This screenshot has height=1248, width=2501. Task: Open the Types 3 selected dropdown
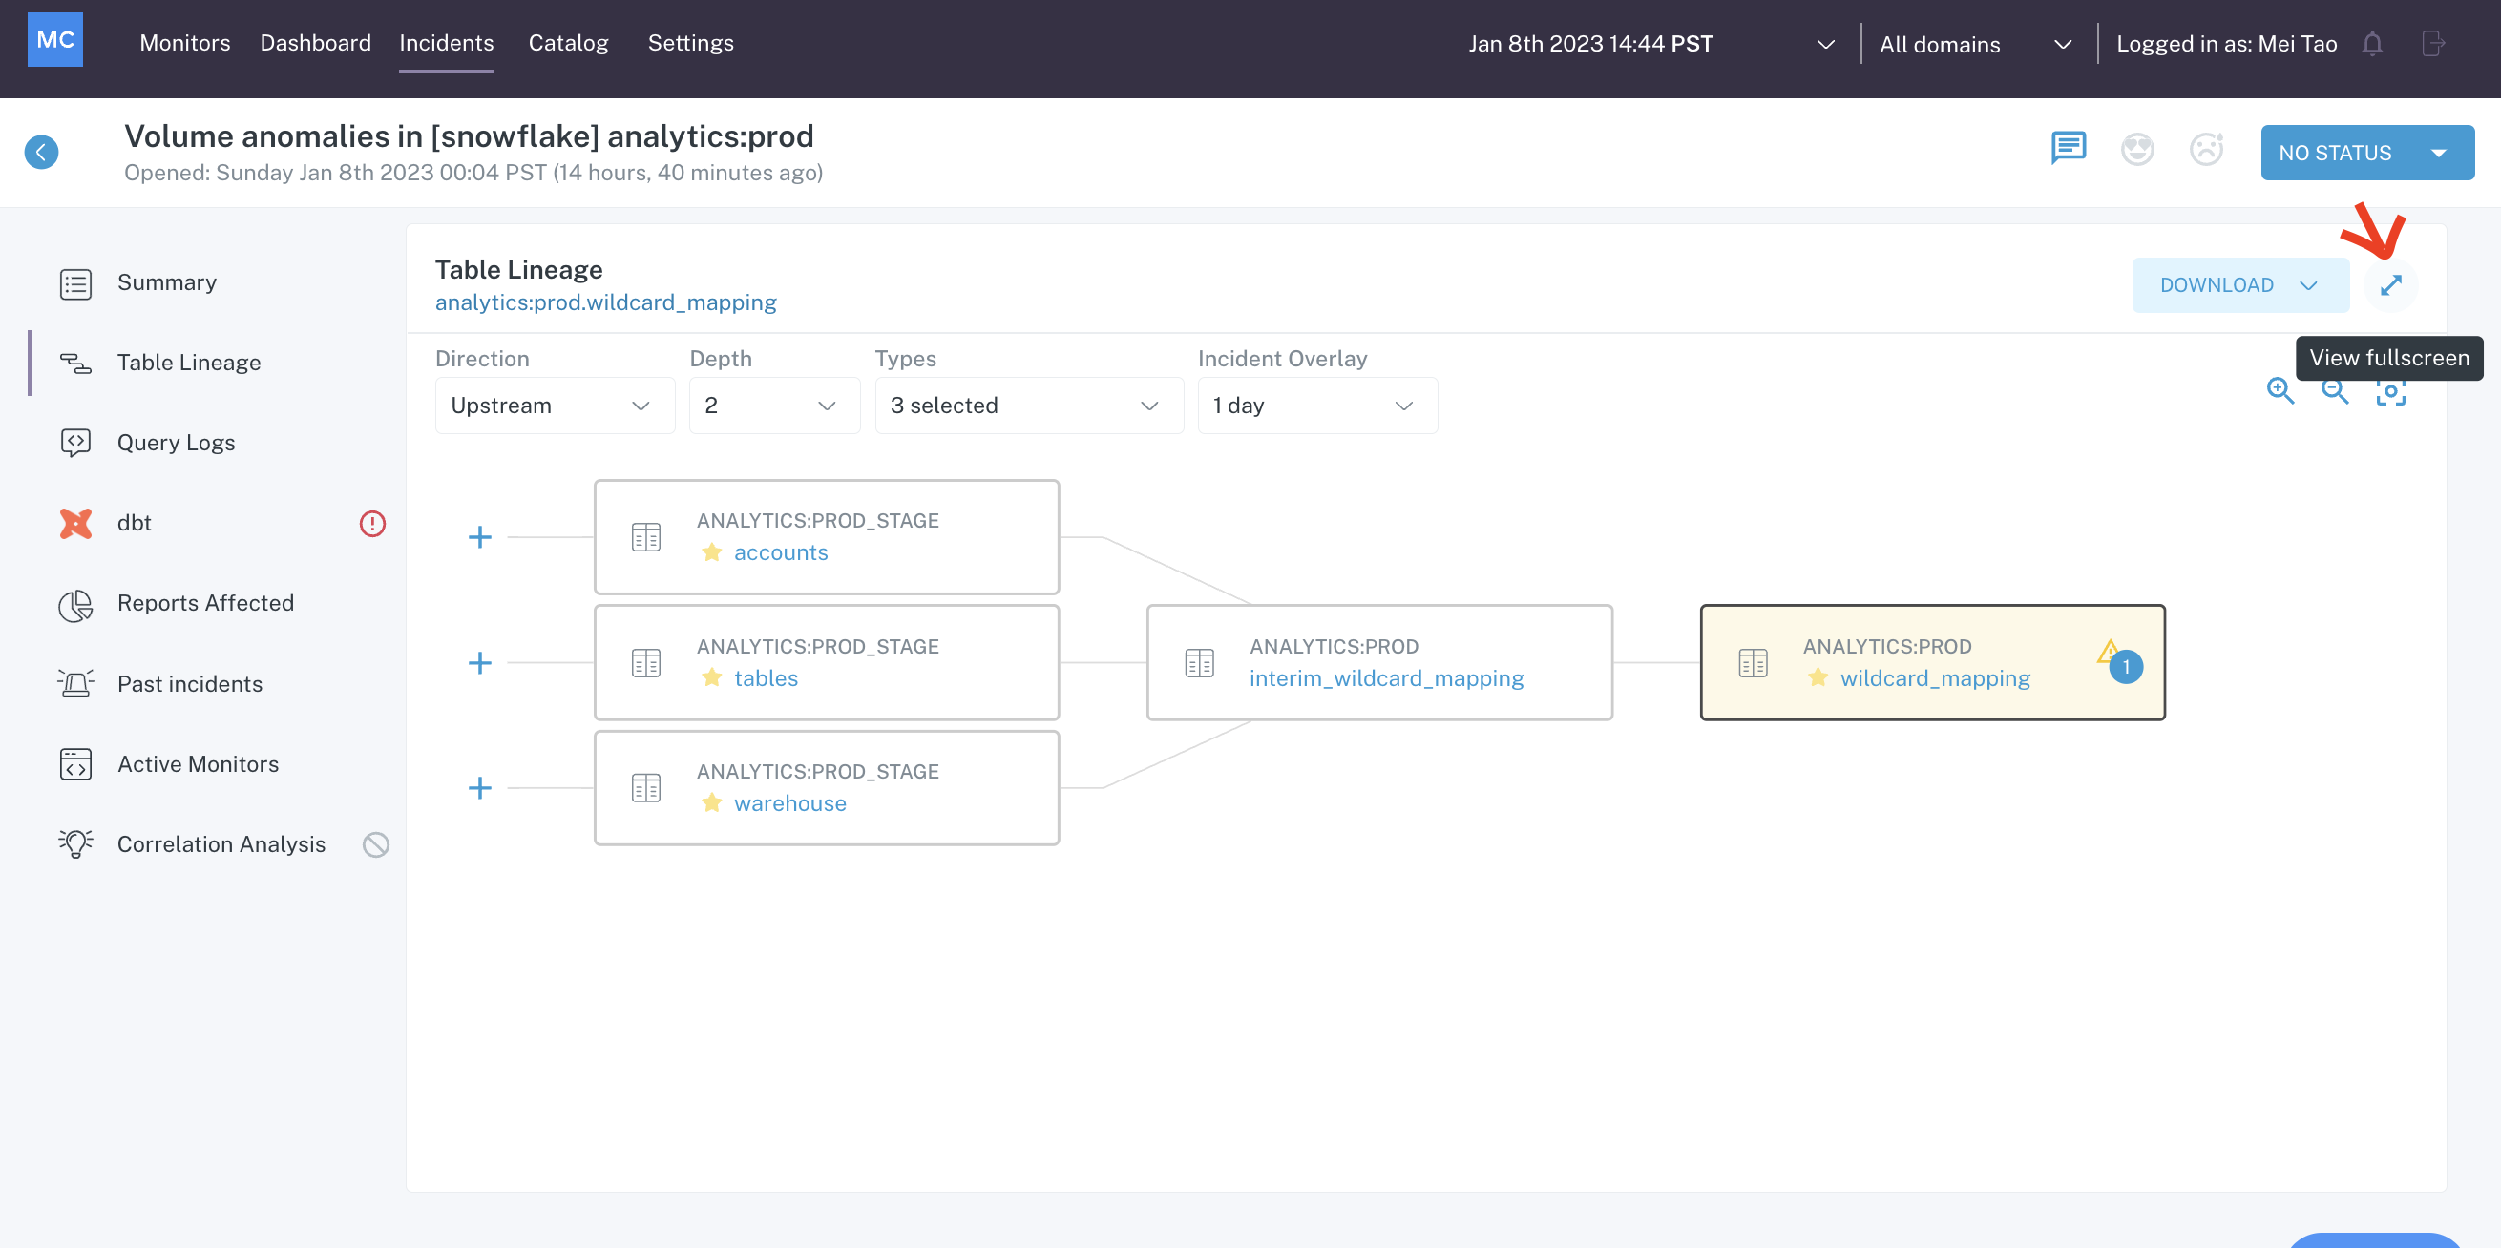1028,406
